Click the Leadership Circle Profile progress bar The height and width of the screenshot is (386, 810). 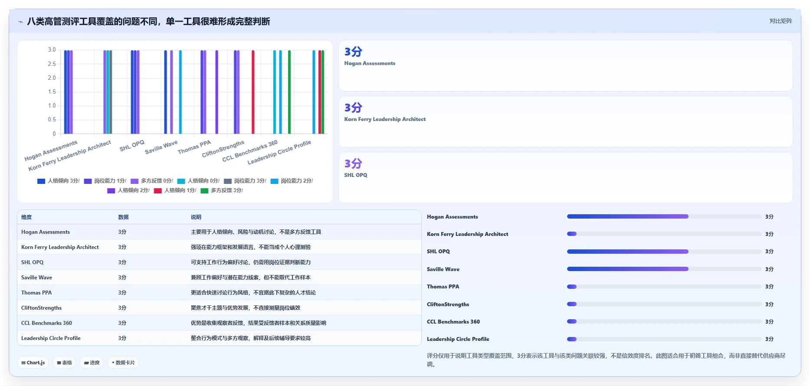(664, 339)
